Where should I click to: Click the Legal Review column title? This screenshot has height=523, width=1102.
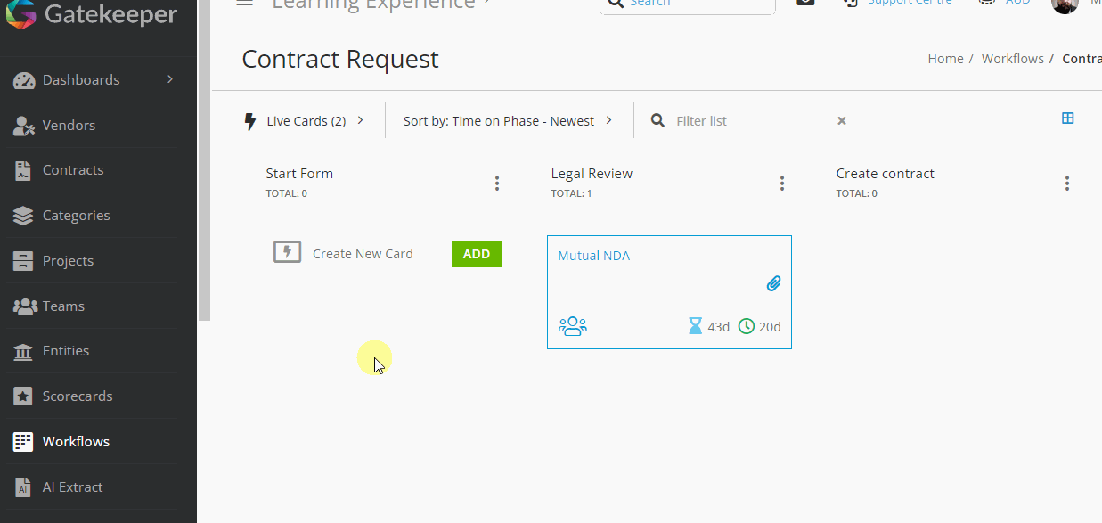coord(592,174)
